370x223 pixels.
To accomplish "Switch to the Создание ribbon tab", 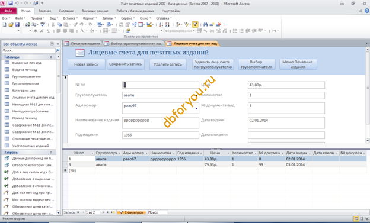I will [66, 11].
